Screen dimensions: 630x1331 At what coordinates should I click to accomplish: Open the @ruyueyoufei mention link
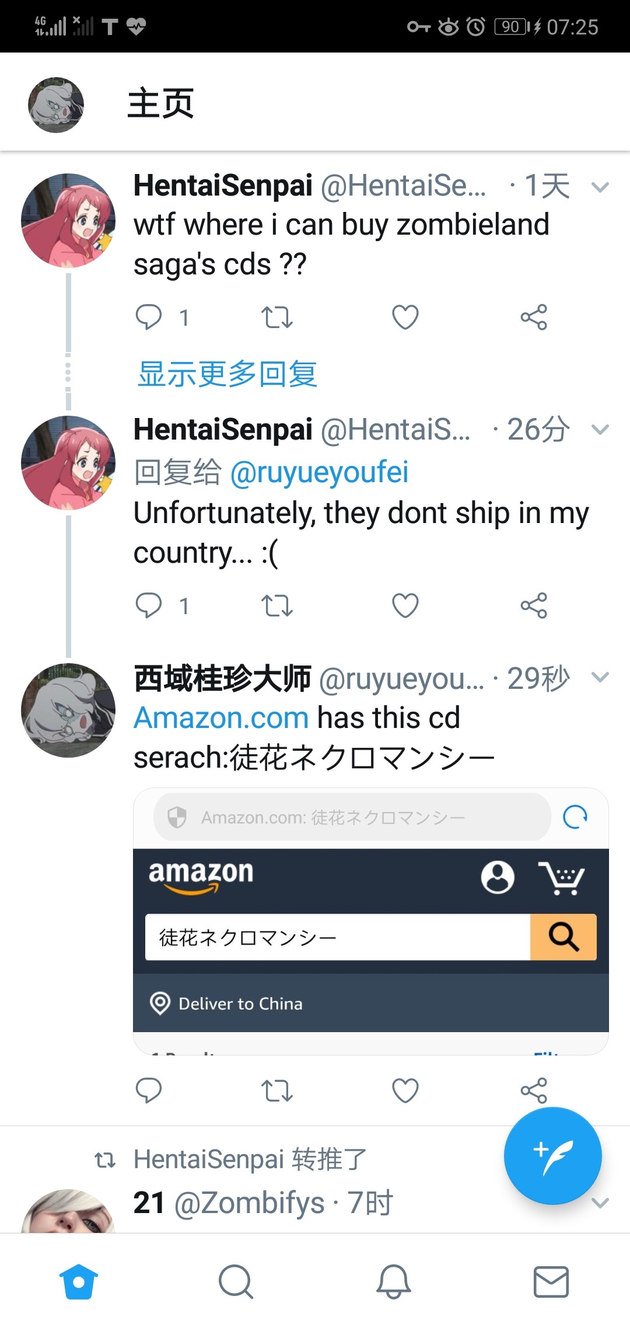pyautogui.click(x=319, y=472)
